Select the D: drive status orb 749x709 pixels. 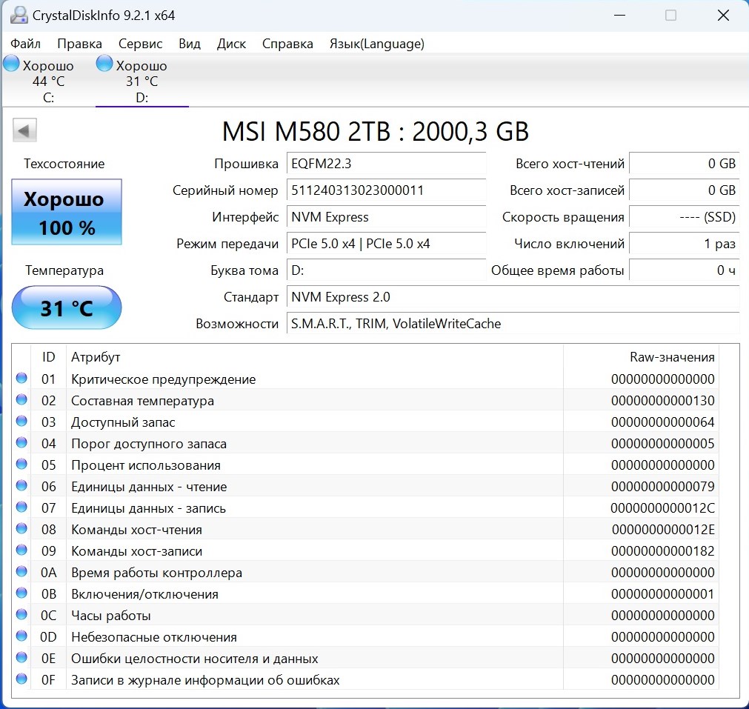click(104, 64)
